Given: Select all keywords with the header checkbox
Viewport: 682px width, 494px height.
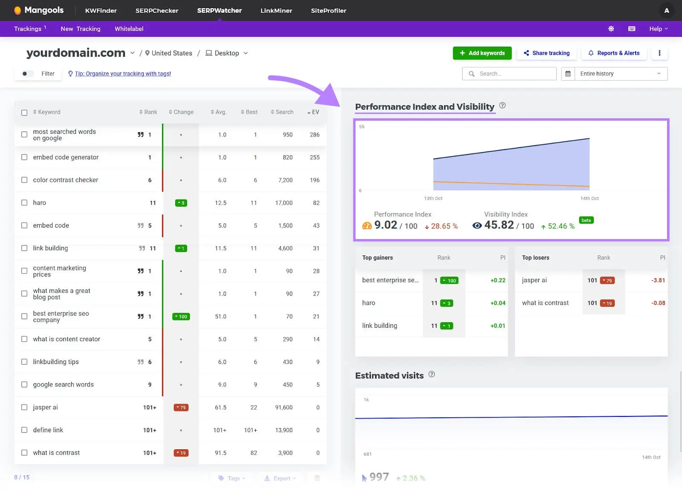Looking at the screenshot, I should click(x=24, y=112).
